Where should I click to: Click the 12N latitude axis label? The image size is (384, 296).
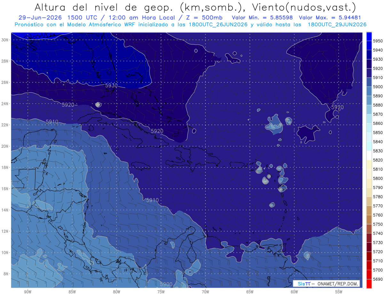point(5,231)
